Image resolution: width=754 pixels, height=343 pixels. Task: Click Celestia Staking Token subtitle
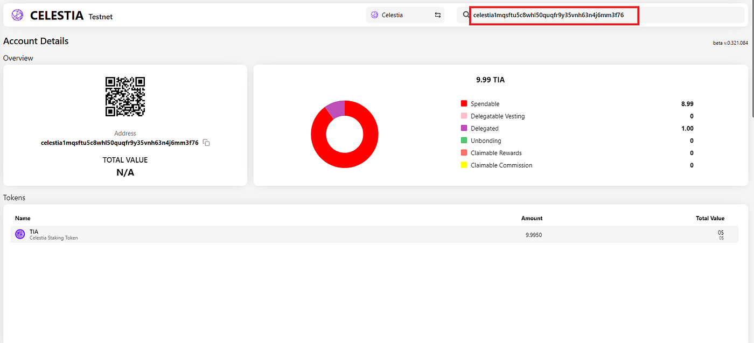[53, 237]
